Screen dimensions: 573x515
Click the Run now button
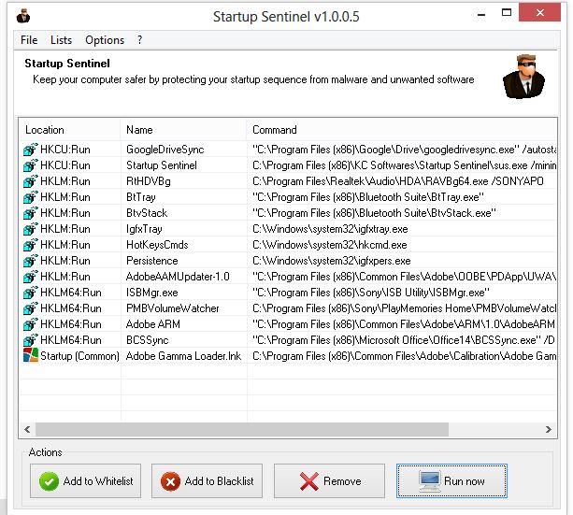tap(451, 481)
